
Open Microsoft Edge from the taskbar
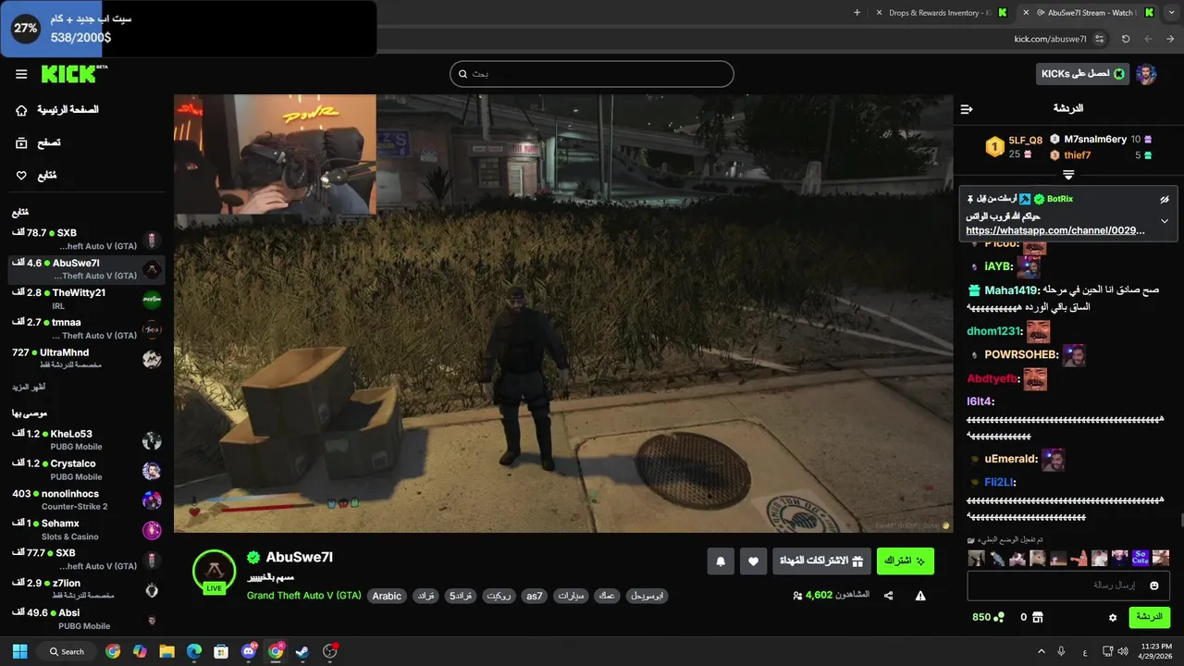(x=194, y=651)
